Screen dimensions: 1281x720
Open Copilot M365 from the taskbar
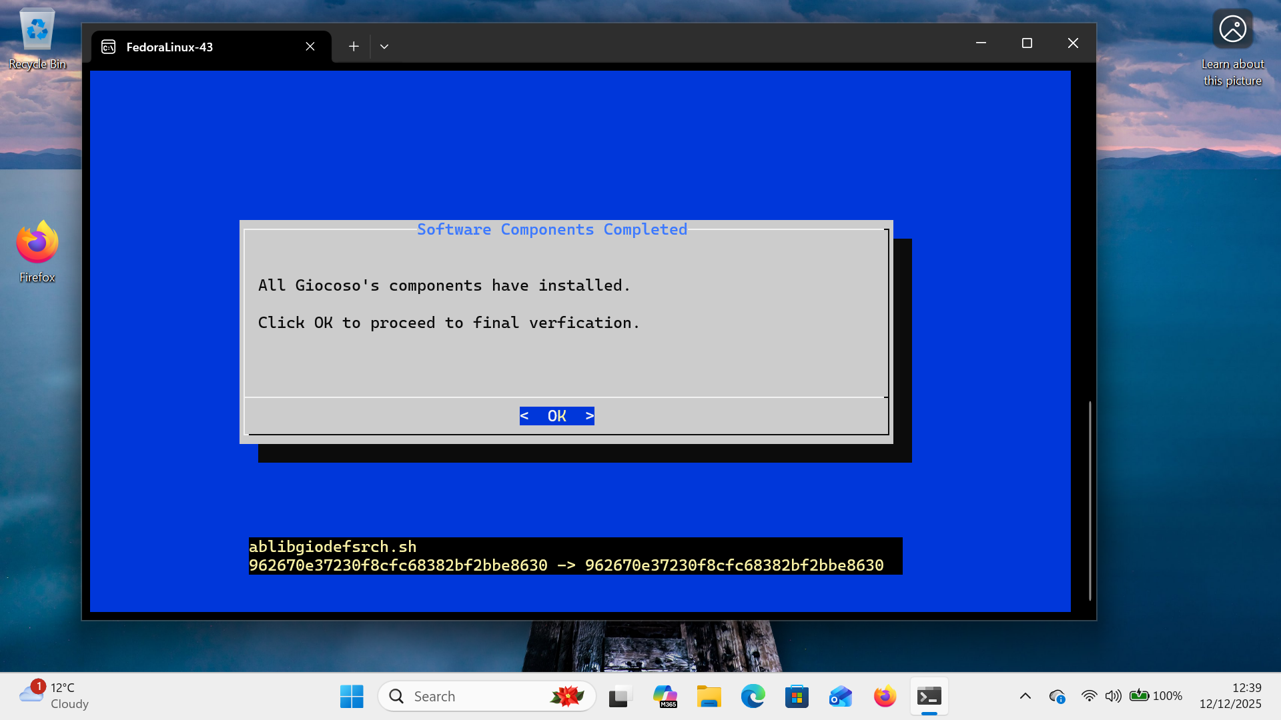click(x=665, y=695)
